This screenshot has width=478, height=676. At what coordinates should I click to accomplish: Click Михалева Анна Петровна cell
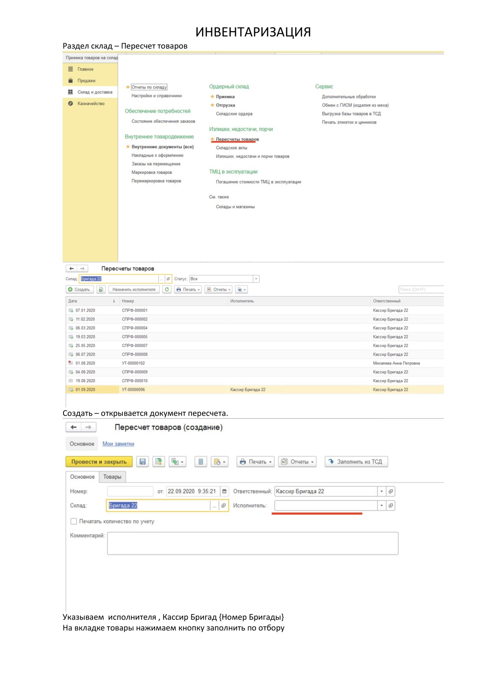(396, 363)
